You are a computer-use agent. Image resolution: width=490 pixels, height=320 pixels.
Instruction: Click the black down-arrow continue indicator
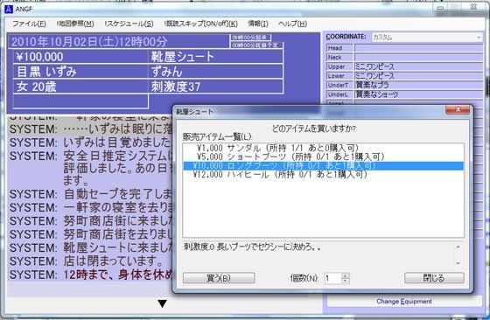click(x=162, y=303)
